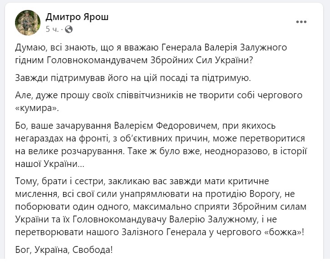The width and height of the screenshot is (330, 272).
Task: Click the words 'Збройних Сил України?' in the post
Action: pos(202,60)
